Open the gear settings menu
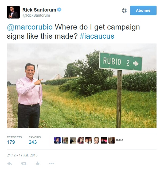 [x=124, y=11]
